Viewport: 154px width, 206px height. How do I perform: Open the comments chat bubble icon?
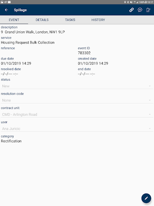click(x=140, y=10)
